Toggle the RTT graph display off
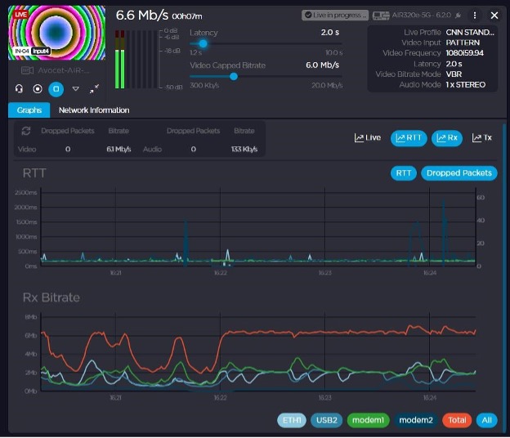Image resolution: width=510 pixels, height=438 pixels. point(409,138)
